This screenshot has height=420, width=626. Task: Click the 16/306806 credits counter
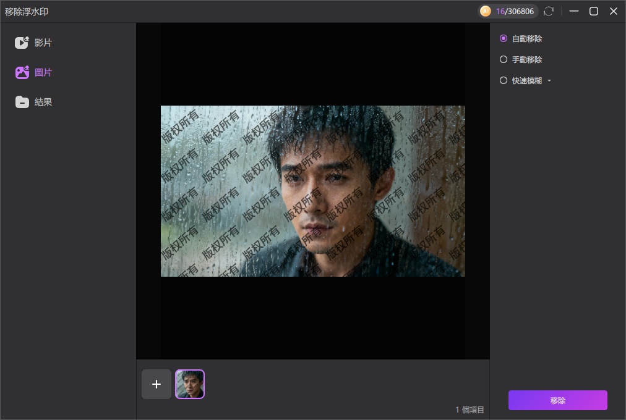click(515, 11)
